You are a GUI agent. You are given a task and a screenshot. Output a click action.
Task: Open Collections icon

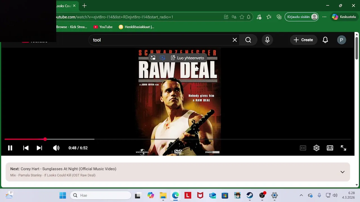tap(279, 17)
